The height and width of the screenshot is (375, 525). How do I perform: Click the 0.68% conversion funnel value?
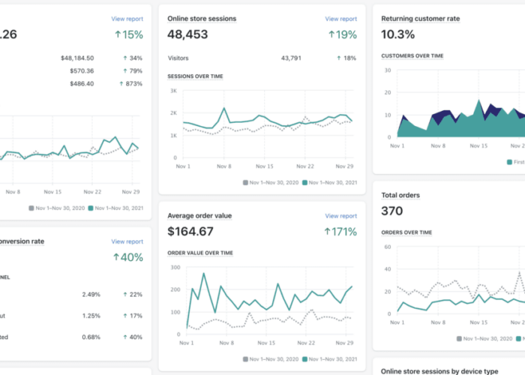pyautogui.click(x=91, y=337)
